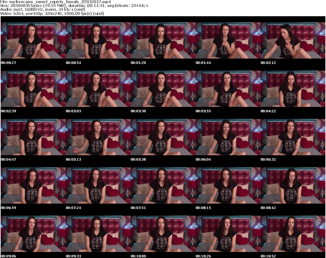Image resolution: width=326 pixels, height=258 pixels.
Task: Click the 00:00:27 timestamp label
Action: tap(8, 63)
